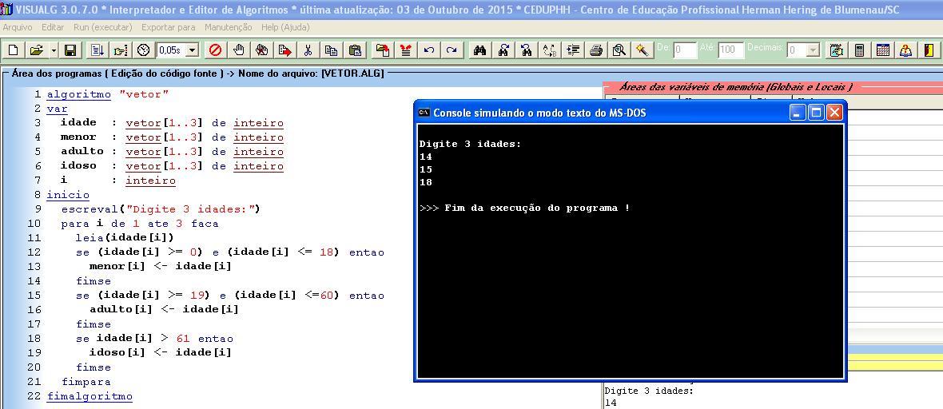Click the value 18 in the console
This screenshot has height=409, width=943.
426,182
